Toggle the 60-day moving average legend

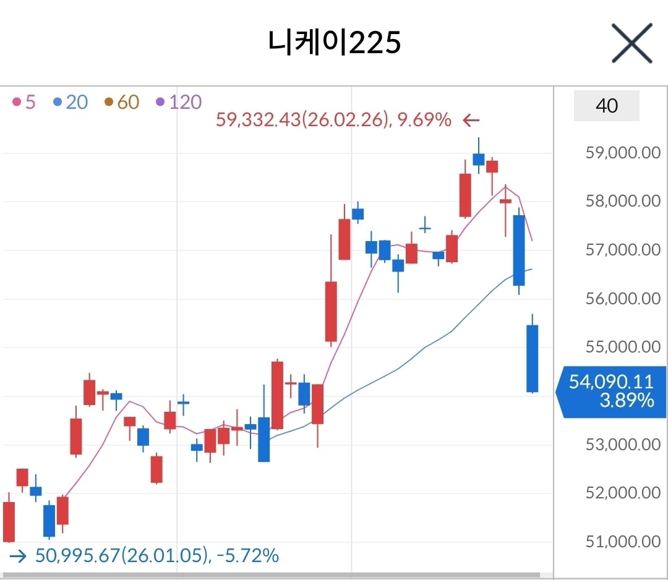point(122,102)
